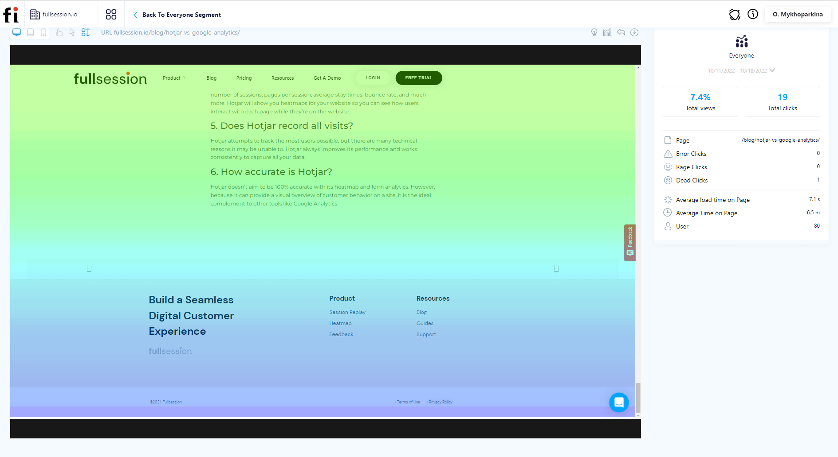Open the info circle icon
The image size is (838, 457).
pos(753,14)
